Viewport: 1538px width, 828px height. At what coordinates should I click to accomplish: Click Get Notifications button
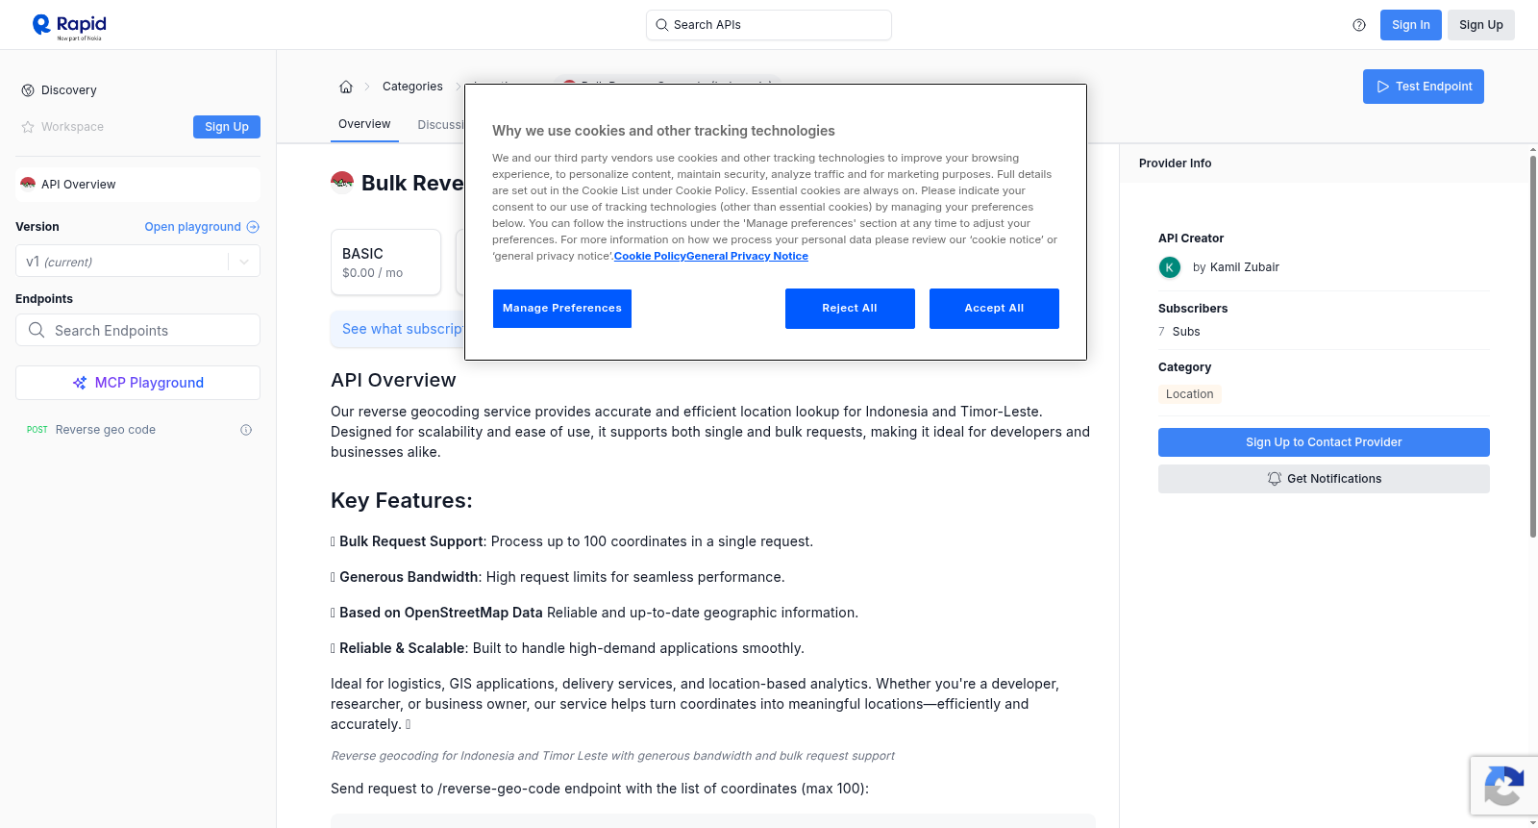[1324, 479]
